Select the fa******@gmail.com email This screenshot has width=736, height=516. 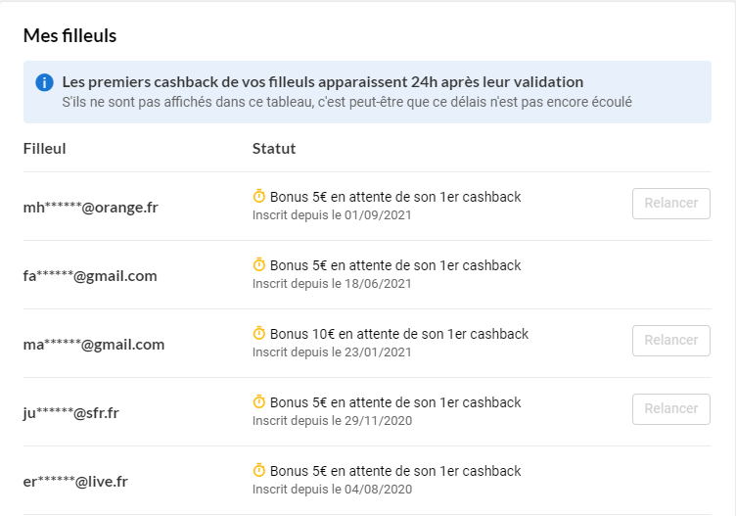coord(90,276)
